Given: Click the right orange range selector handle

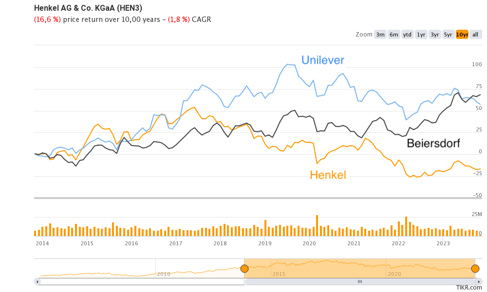Looking at the screenshot, I should coord(475,267).
